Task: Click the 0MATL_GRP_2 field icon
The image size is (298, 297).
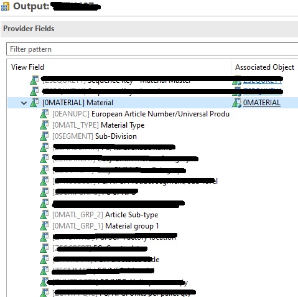Action: point(44,215)
